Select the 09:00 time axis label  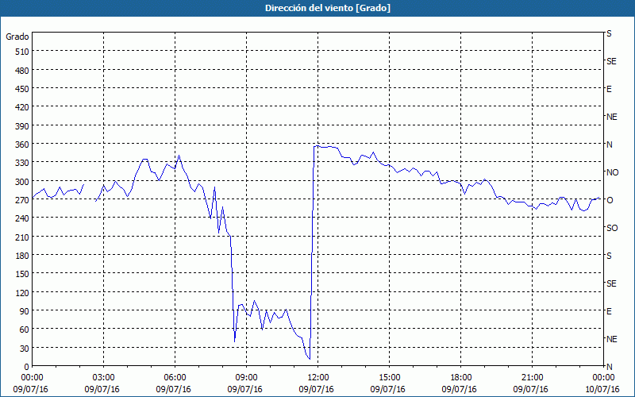click(x=245, y=378)
